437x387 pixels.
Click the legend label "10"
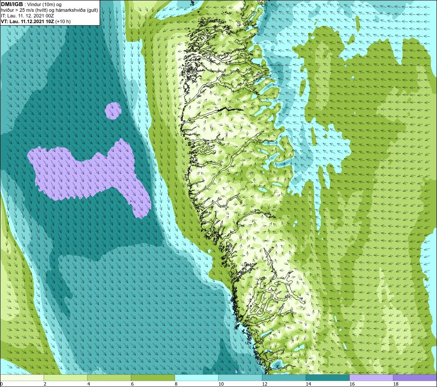point(221,384)
